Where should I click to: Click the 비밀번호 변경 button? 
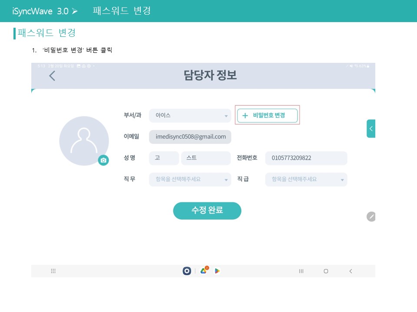[267, 116]
